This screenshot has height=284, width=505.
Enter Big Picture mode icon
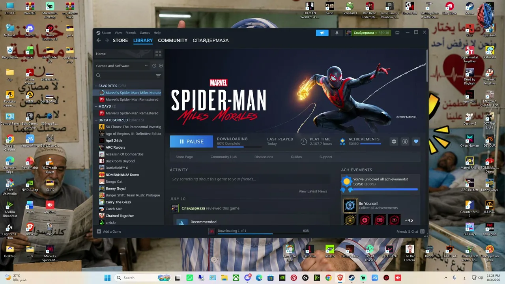pyautogui.click(x=397, y=33)
